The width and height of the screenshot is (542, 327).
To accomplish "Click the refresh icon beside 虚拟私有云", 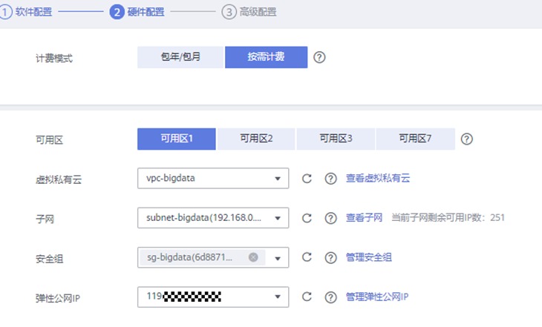I will tap(306, 179).
